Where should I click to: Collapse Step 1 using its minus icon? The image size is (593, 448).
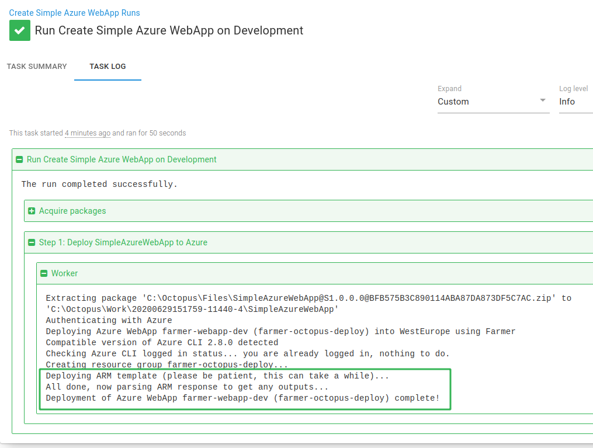(x=32, y=242)
